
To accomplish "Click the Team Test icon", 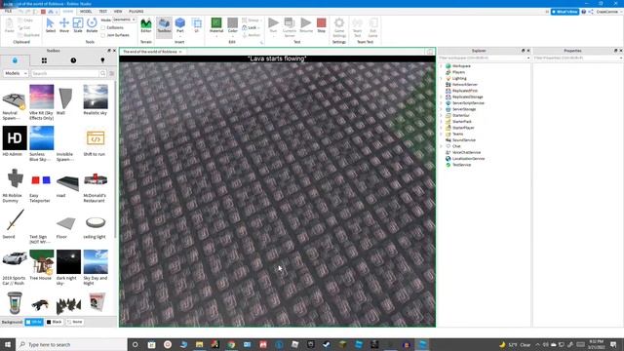I will click(x=358, y=27).
